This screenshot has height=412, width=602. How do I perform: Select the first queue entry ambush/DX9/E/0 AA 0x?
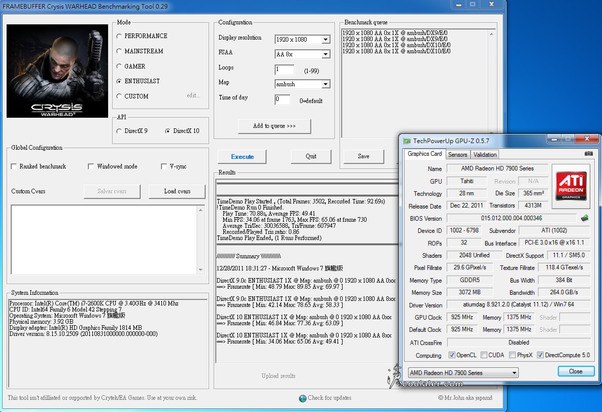tap(395, 33)
